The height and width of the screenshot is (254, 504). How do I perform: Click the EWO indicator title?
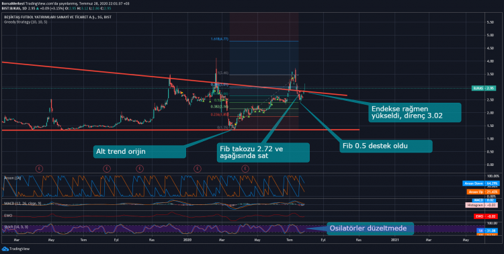click(x=8, y=216)
